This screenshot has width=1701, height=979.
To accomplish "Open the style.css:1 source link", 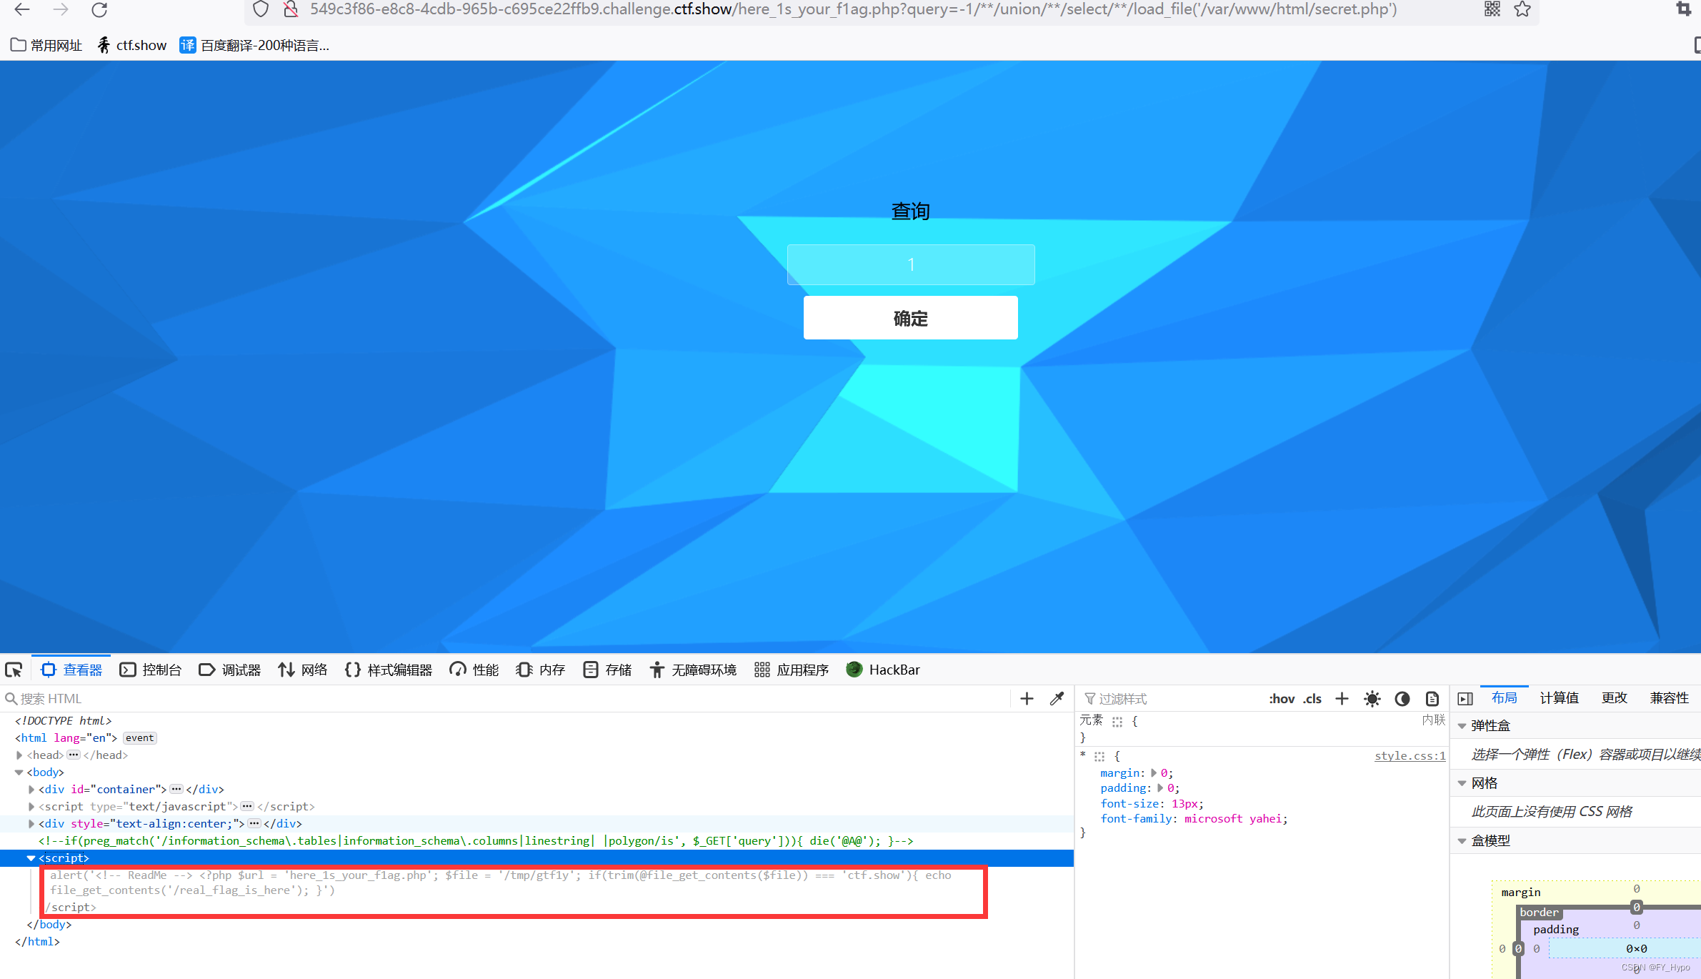I will 1410,756.
